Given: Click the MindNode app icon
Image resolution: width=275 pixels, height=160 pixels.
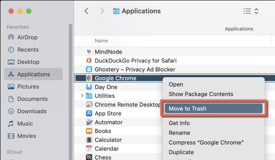Looking at the screenshot, I should (89, 52).
